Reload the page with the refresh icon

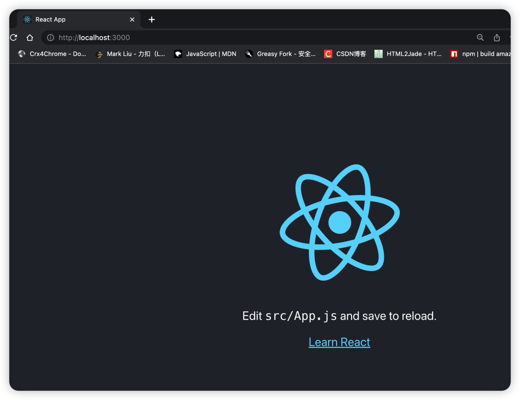pyautogui.click(x=14, y=37)
